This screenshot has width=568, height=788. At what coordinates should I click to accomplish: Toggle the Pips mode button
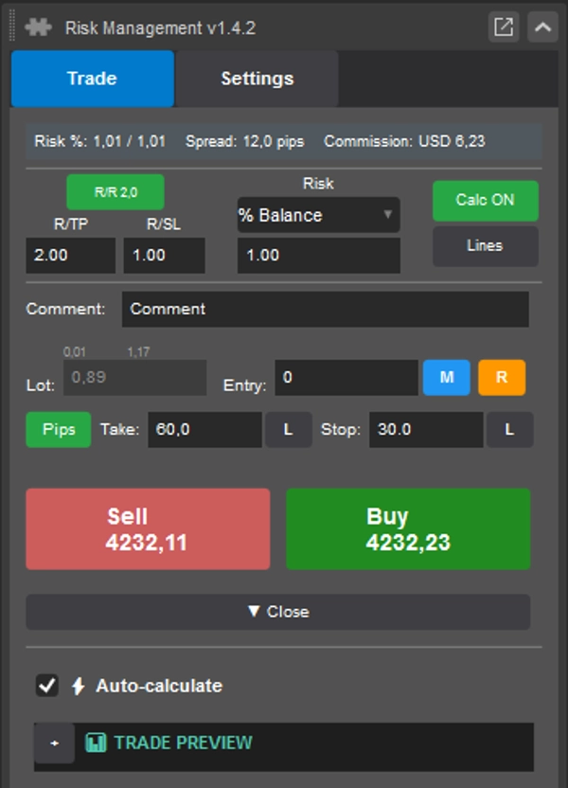[57, 429]
